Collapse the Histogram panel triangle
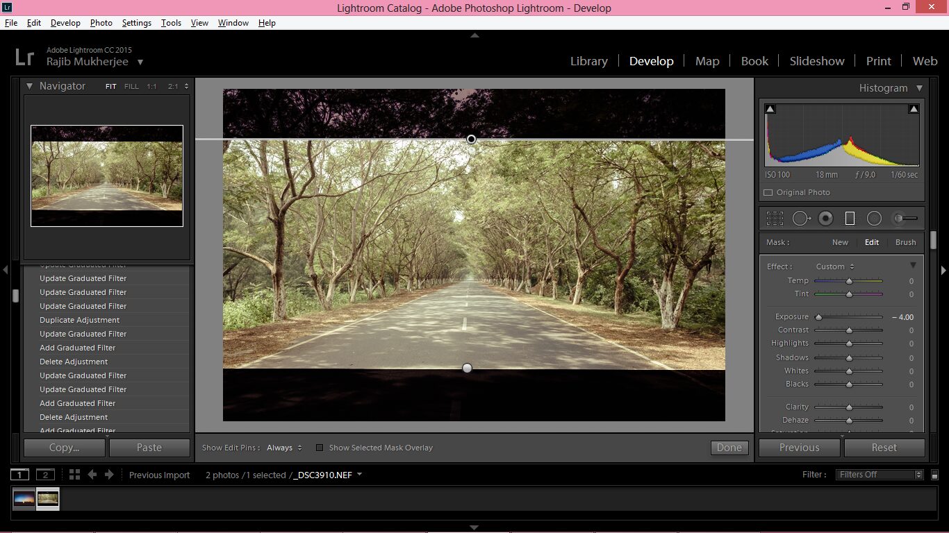Viewport: 949px width, 533px height. pyautogui.click(x=919, y=88)
